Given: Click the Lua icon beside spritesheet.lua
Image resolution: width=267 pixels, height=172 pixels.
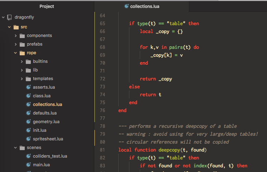Looking at the screenshot, I should tap(28, 139).
